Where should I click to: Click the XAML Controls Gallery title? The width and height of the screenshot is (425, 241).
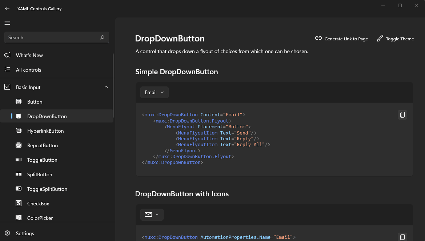coord(40,9)
